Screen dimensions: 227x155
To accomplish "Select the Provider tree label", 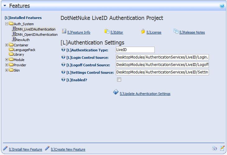I will [20, 65].
